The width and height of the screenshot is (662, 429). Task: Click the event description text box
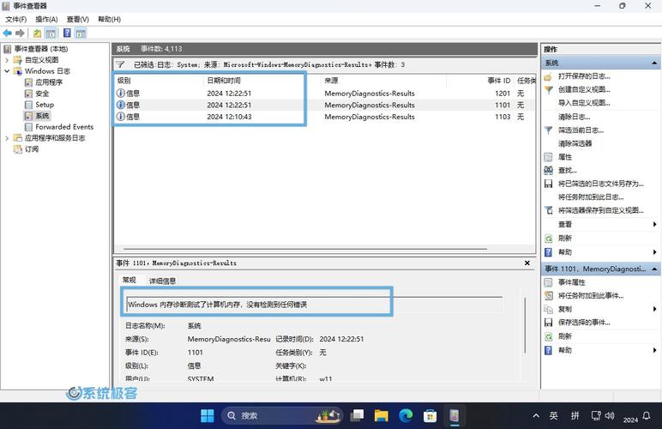pyautogui.click(x=314, y=305)
